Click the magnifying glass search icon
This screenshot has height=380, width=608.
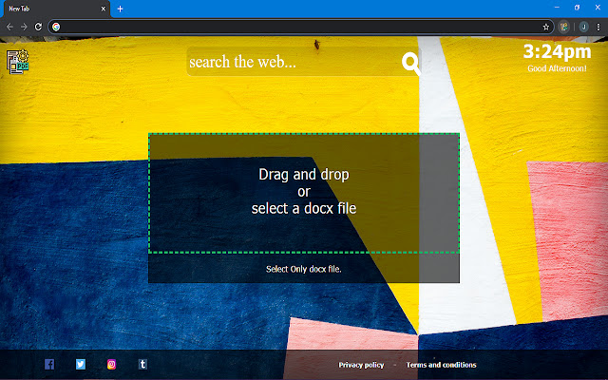click(411, 63)
